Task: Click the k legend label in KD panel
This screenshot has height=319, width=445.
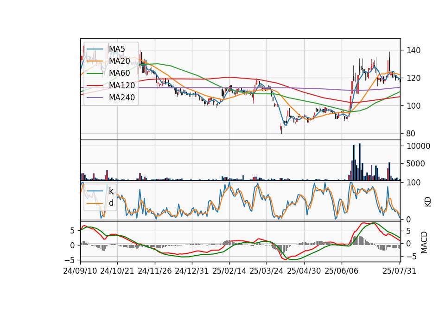Action: (111, 191)
